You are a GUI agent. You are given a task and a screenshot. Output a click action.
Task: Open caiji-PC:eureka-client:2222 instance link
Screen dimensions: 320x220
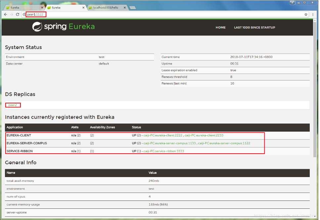(163, 135)
